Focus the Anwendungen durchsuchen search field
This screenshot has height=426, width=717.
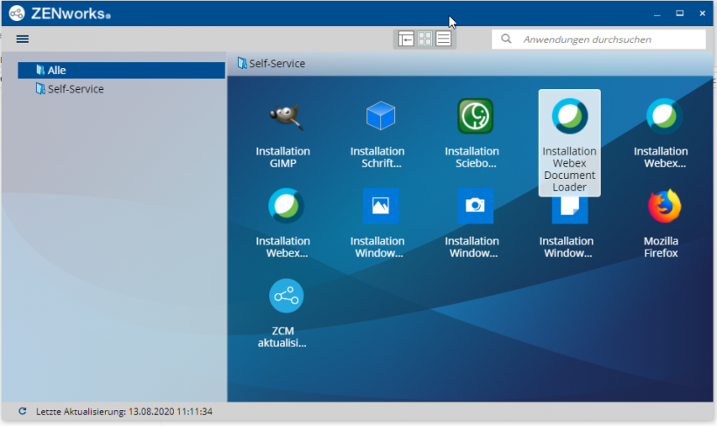pyautogui.click(x=599, y=39)
